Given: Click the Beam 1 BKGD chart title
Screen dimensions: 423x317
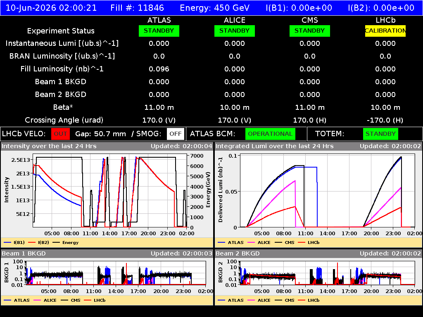Looking at the screenshot, I should (x=24, y=253).
